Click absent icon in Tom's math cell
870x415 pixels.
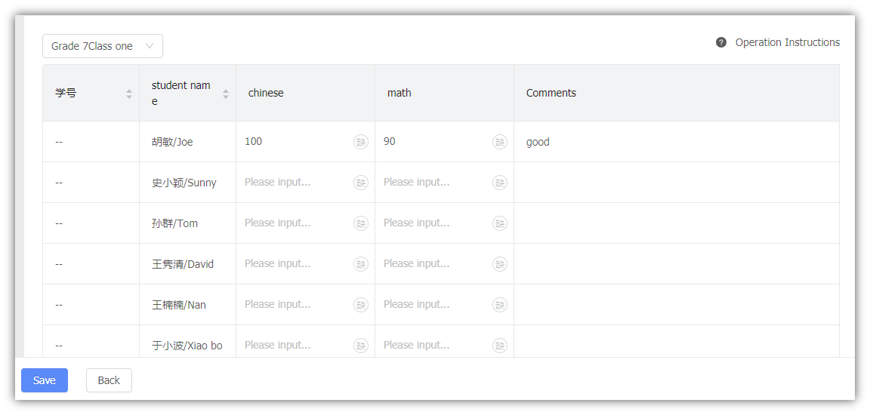500,223
